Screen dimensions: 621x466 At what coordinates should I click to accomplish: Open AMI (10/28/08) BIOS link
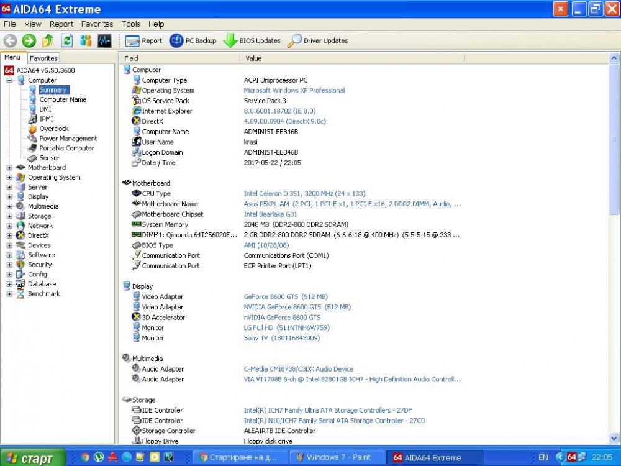[266, 245]
